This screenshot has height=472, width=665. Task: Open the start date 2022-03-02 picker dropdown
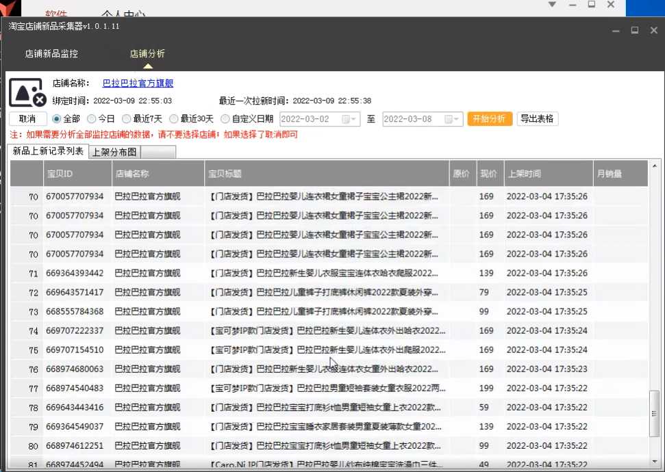click(x=350, y=119)
